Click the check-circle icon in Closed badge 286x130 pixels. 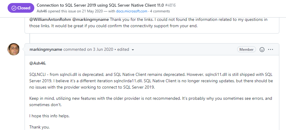pyautogui.click(x=14, y=8)
